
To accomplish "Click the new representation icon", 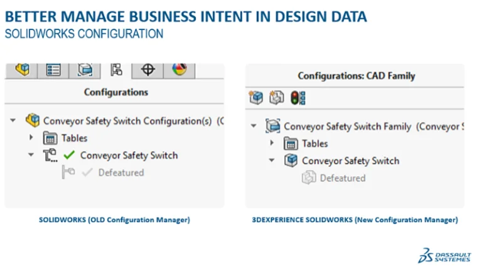I will pyautogui.click(x=277, y=98).
